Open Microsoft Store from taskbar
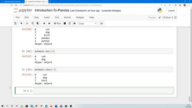The height and width of the screenshot is (108, 192). pos(27,106)
